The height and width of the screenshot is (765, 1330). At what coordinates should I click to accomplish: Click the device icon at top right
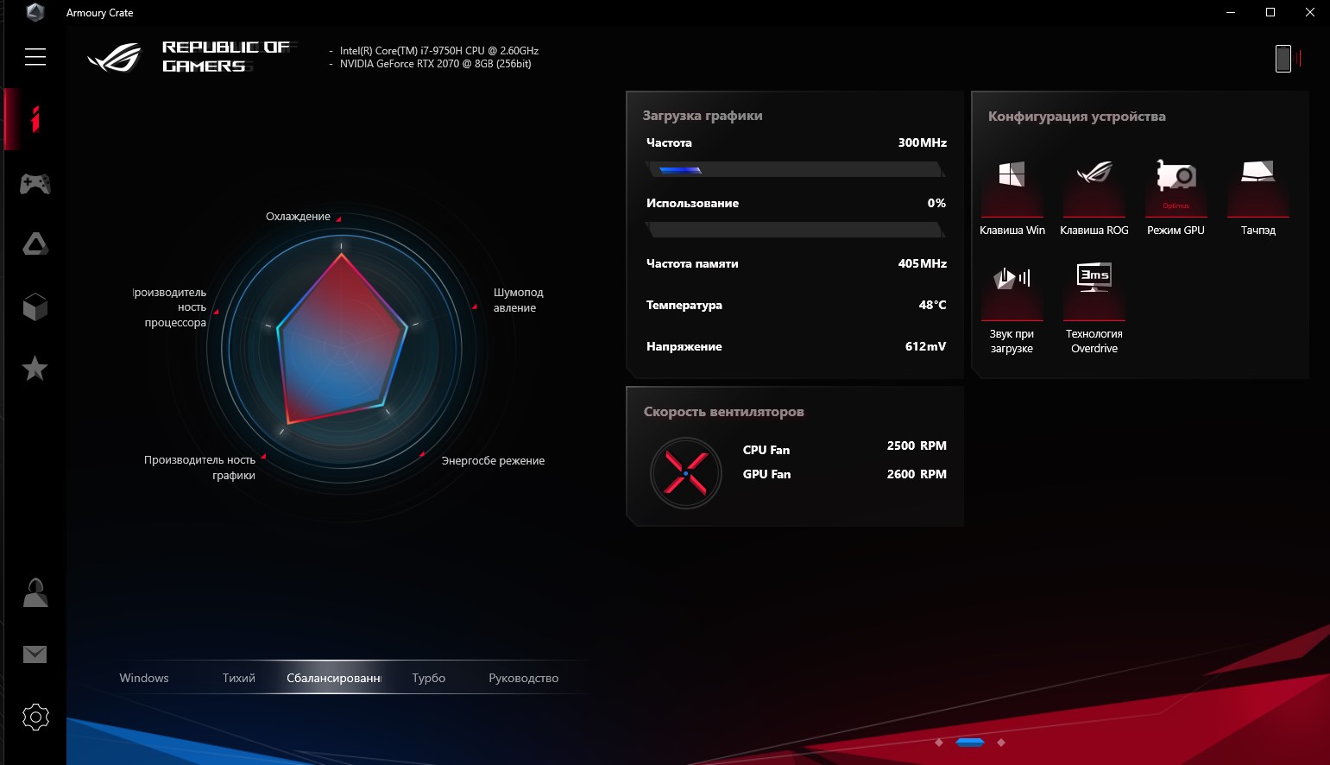(x=1283, y=59)
